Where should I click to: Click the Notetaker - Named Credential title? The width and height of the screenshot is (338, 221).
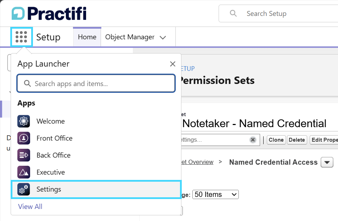254,124
